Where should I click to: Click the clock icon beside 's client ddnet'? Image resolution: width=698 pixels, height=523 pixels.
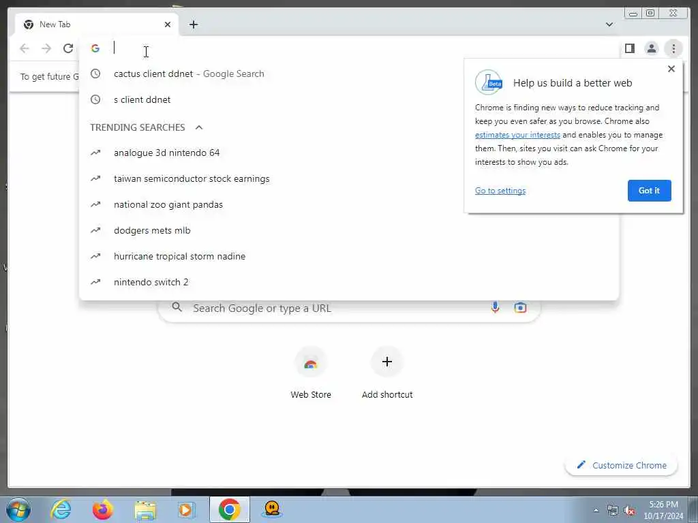click(x=95, y=99)
